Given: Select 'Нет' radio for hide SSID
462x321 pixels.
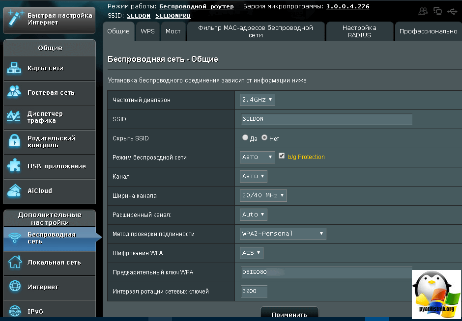Looking at the screenshot, I should pyautogui.click(x=264, y=138).
